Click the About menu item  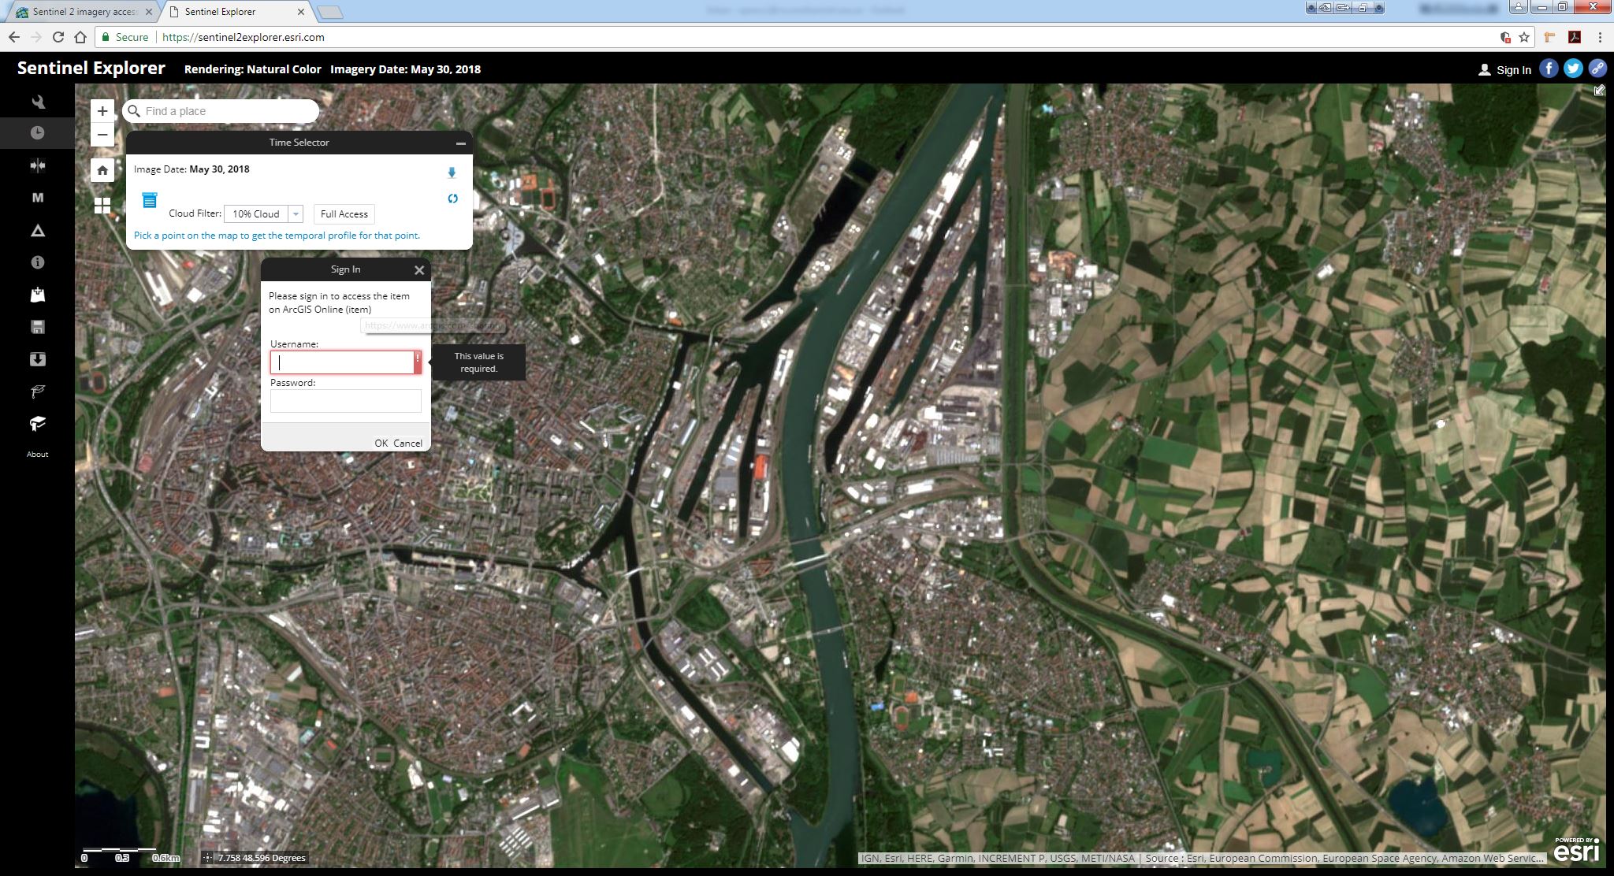coord(37,455)
